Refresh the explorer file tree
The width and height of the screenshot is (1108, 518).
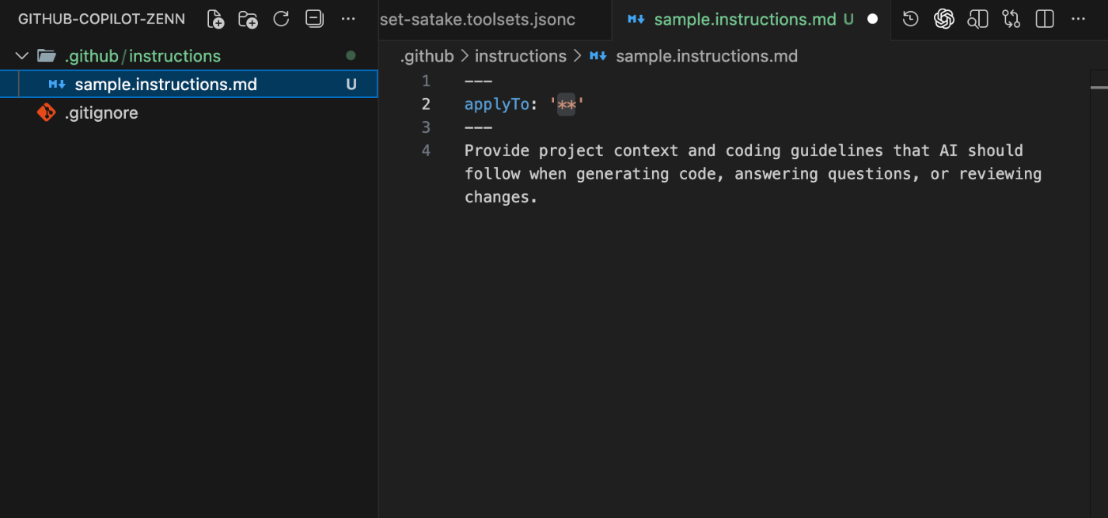tap(281, 19)
